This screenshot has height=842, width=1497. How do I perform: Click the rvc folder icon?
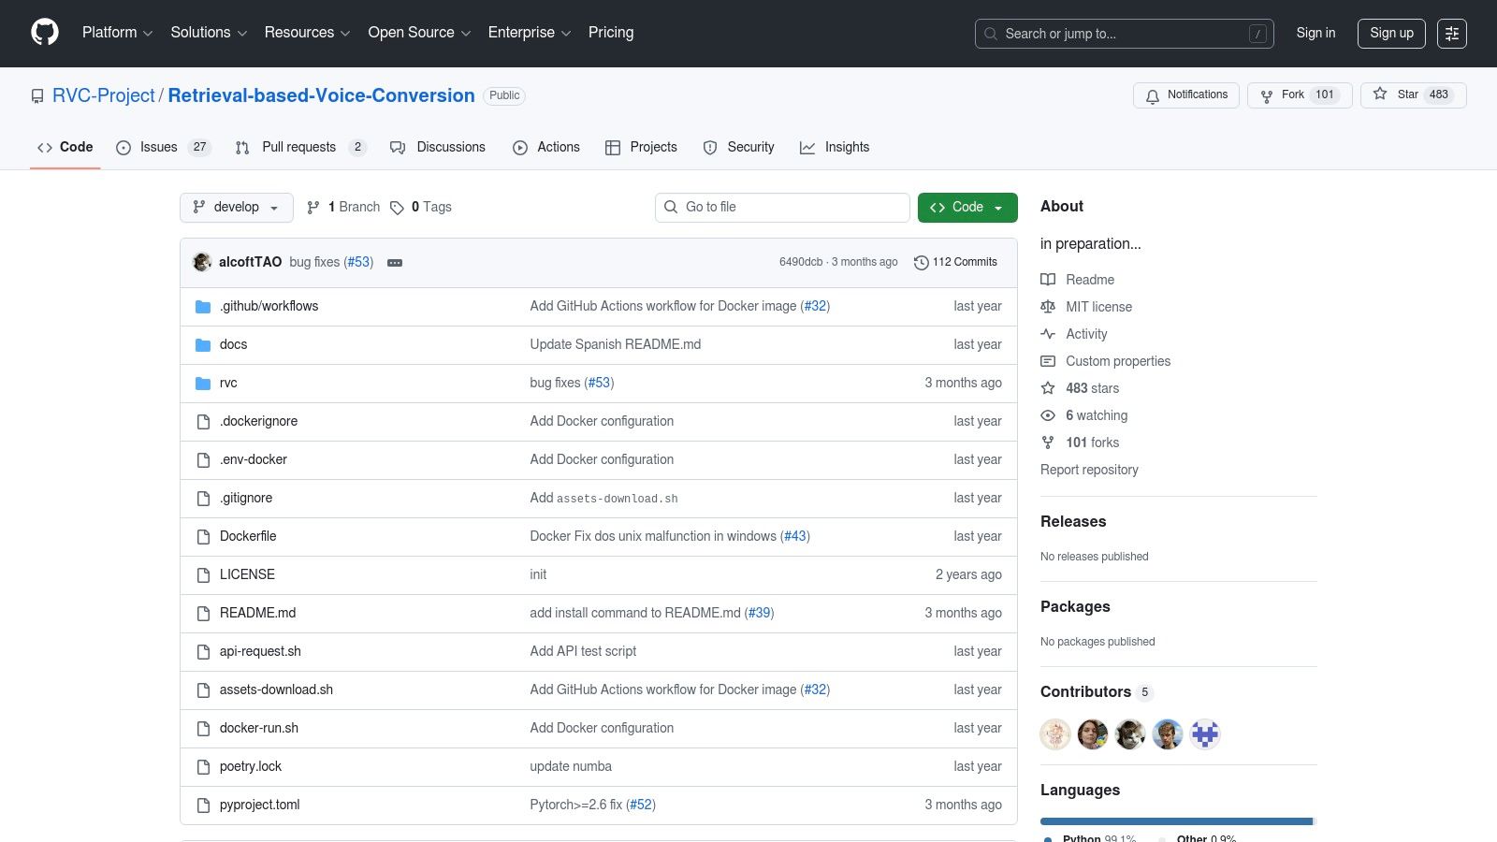click(203, 384)
